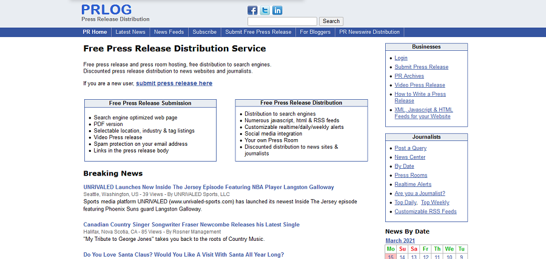The height and width of the screenshot is (259, 546).
Task: Select day 11 in calendar
Action: 437,257
